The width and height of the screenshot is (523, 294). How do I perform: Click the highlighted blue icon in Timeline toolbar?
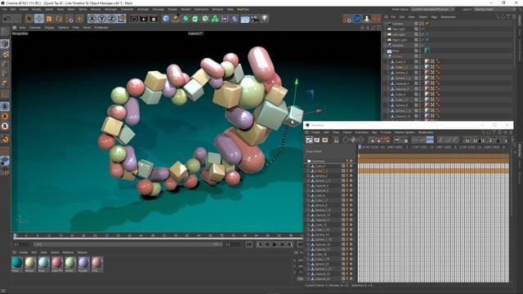pos(430,140)
